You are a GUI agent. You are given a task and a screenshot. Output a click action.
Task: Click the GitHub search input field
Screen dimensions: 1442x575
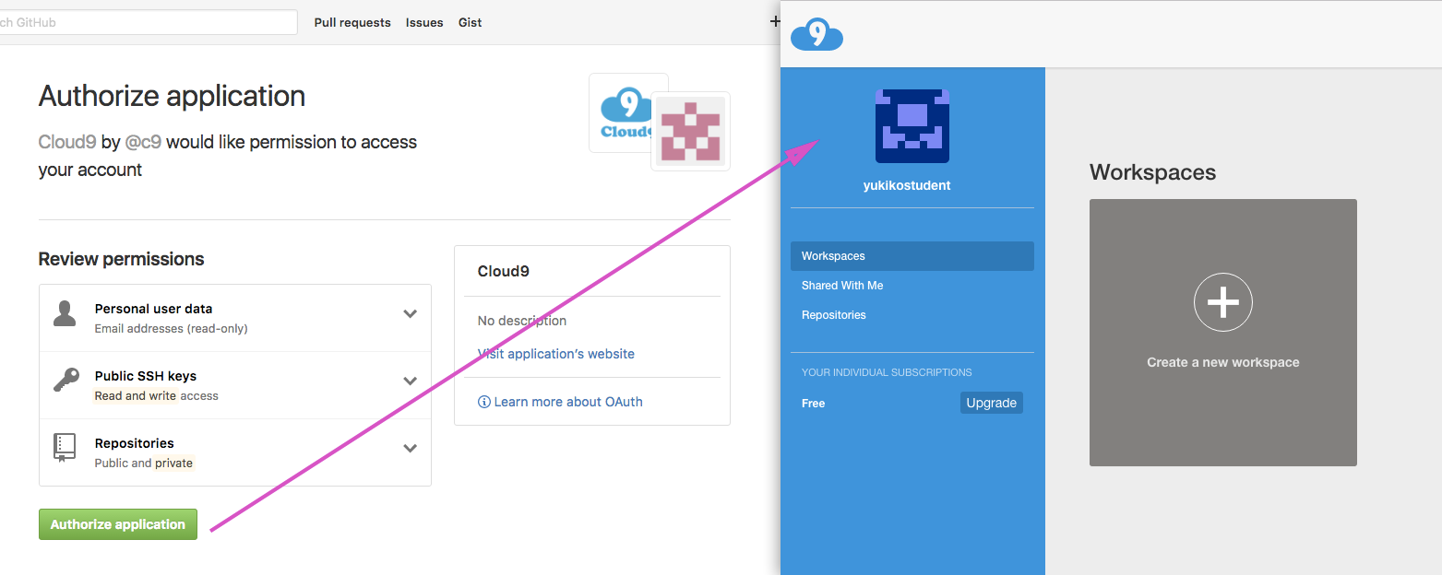[x=148, y=22]
